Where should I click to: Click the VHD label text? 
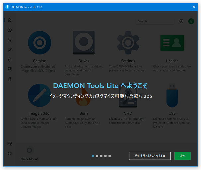pos(128,113)
